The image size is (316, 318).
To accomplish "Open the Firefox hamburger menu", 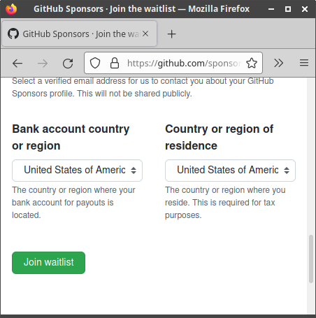I will [x=304, y=63].
